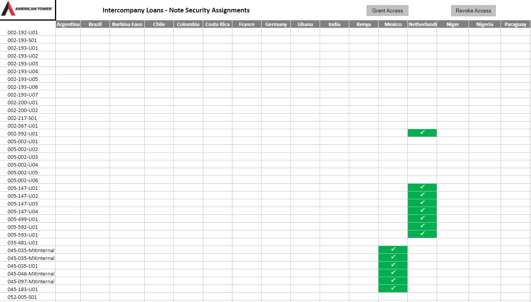Select row label 005-593-U01
Image resolution: width=531 pixels, height=302 pixels.
(23, 235)
